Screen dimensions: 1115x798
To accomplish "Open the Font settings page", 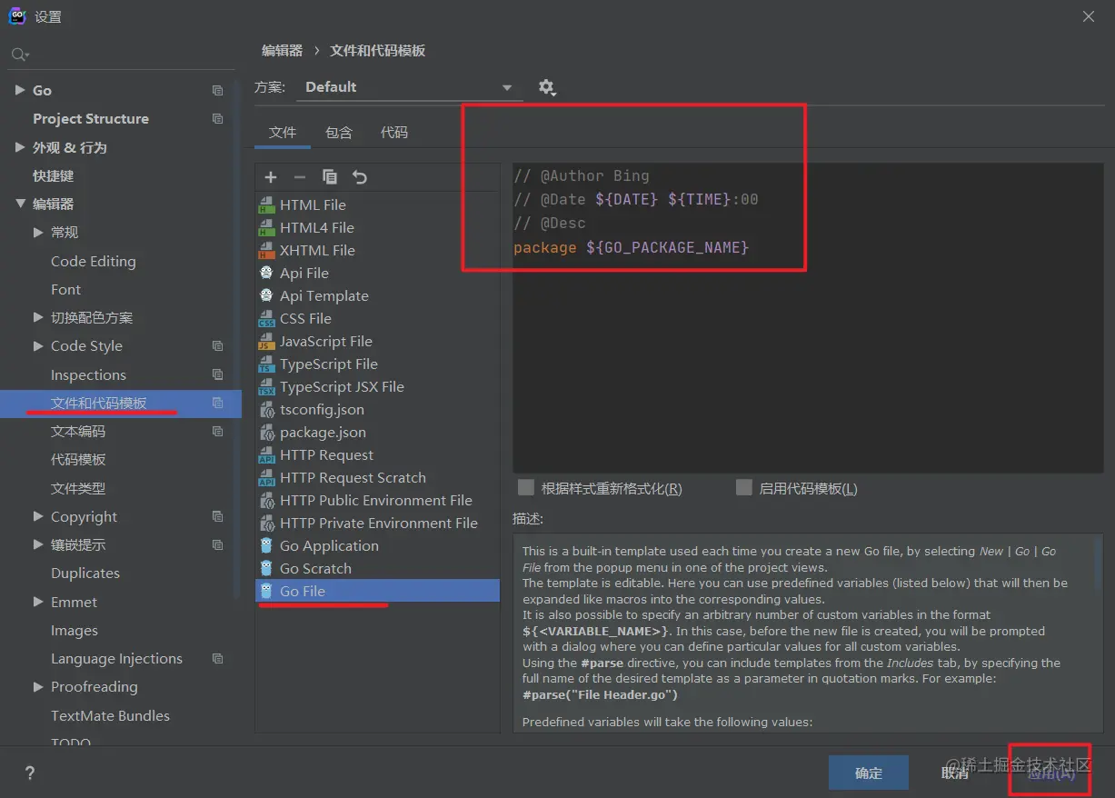I will coord(65,289).
